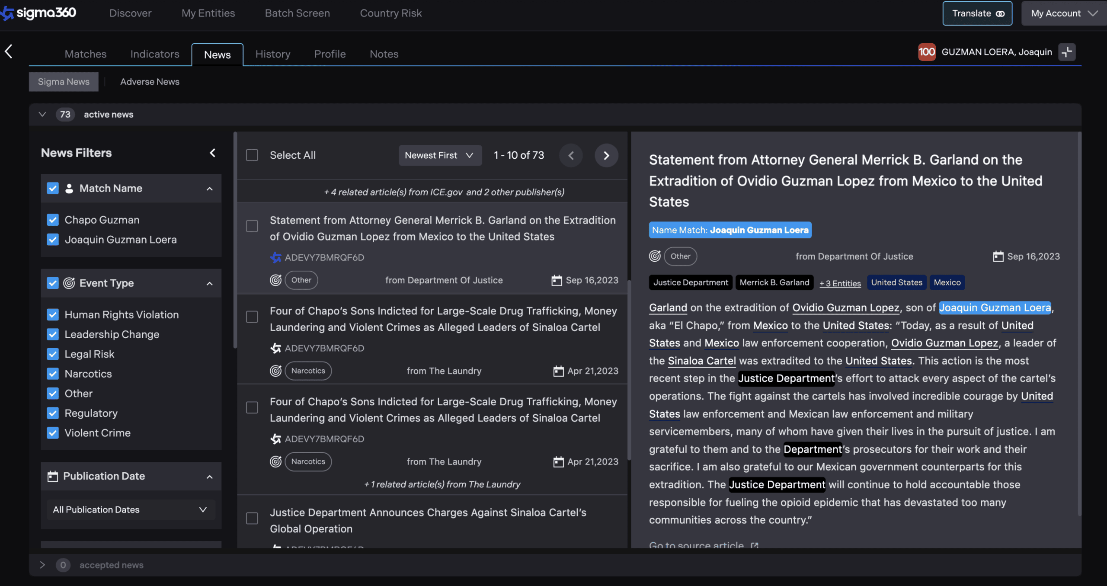This screenshot has height=586, width=1107.
Task: Click the Merrick B. Garland entity tag
Action: (x=774, y=282)
